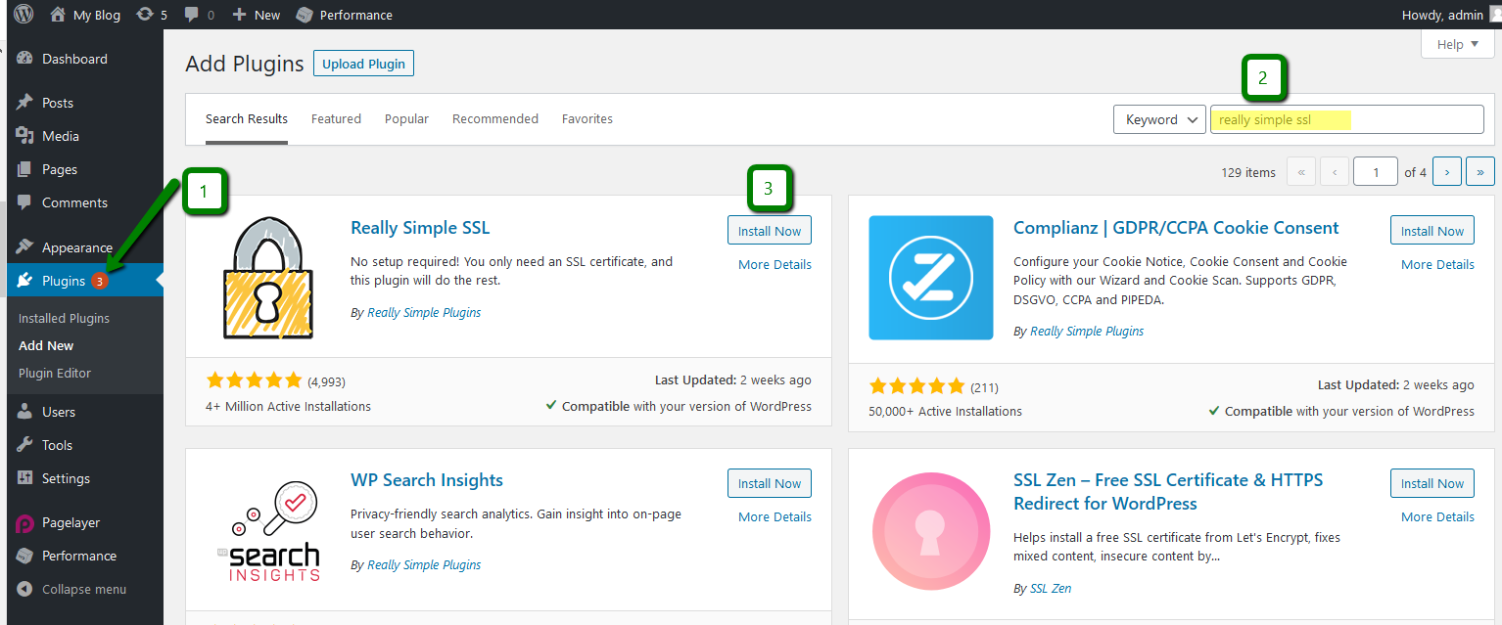
Task: Open the SSL Zen pink keyhole thumbnail
Action: click(x=931, y=530)
